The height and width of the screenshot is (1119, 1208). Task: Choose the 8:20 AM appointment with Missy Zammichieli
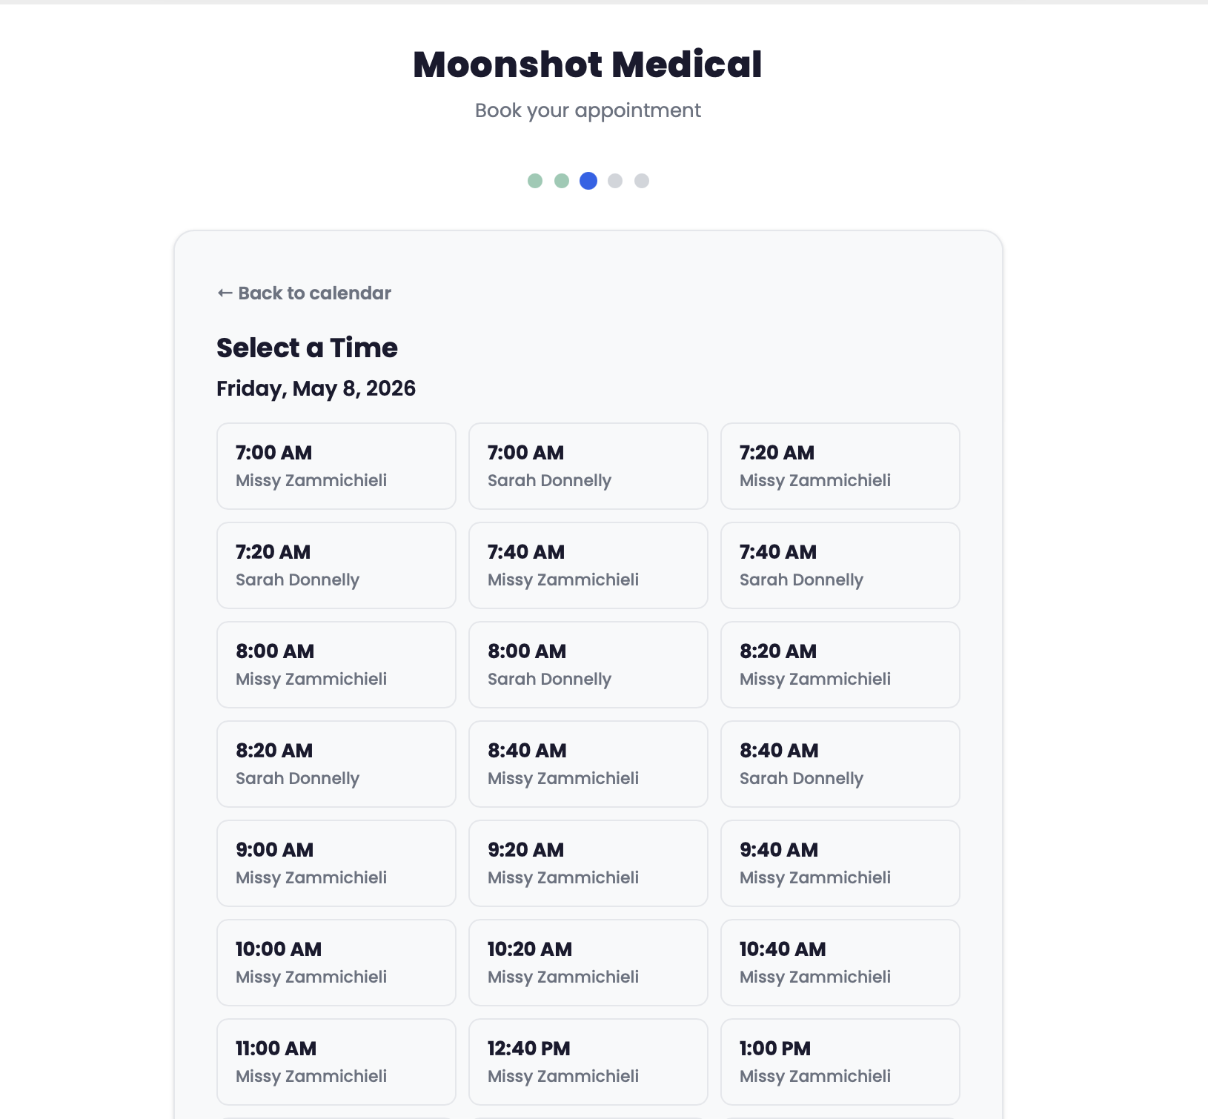click(840, 664)
